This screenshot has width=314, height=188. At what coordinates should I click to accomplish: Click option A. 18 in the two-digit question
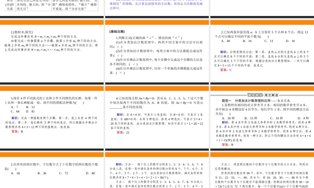[x=15, y=173]
